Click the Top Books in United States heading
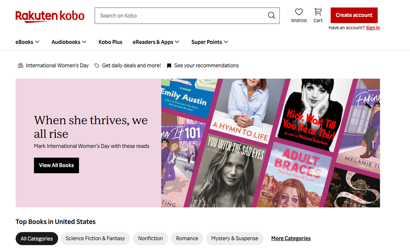Viewport: 410px width, 248px height. 55,221
